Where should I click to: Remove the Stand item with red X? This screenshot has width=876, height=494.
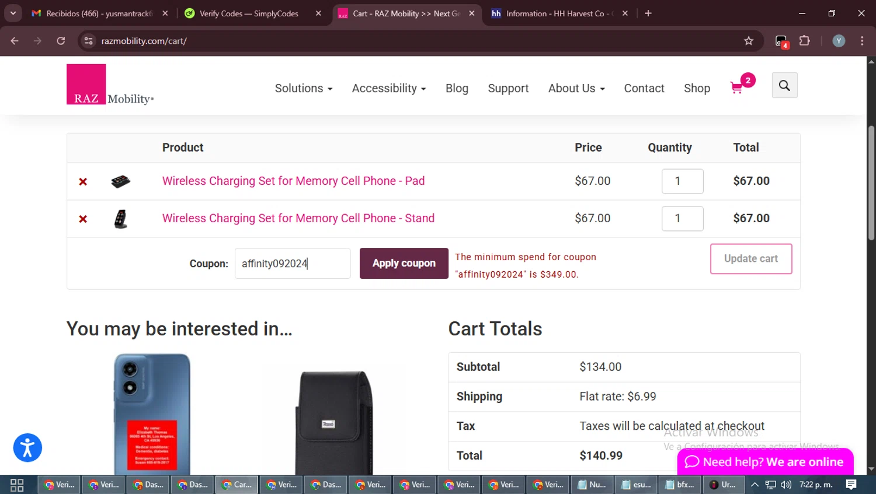coord(83,219)
